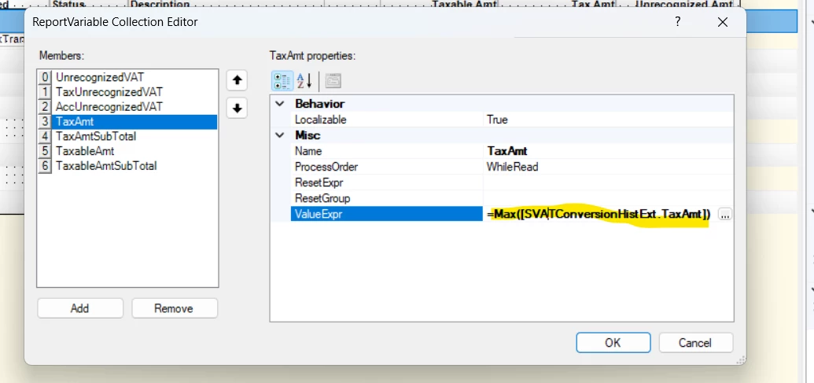This screenshot has height=383, width=814.
Task: Click the ResetGroup empty value field
Action: tap(609, 198)
